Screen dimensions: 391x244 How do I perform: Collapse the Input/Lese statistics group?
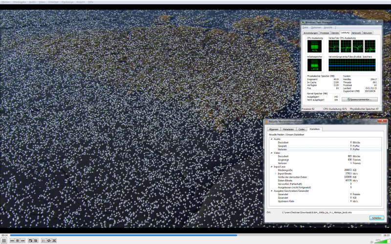(x=272, y=166)
